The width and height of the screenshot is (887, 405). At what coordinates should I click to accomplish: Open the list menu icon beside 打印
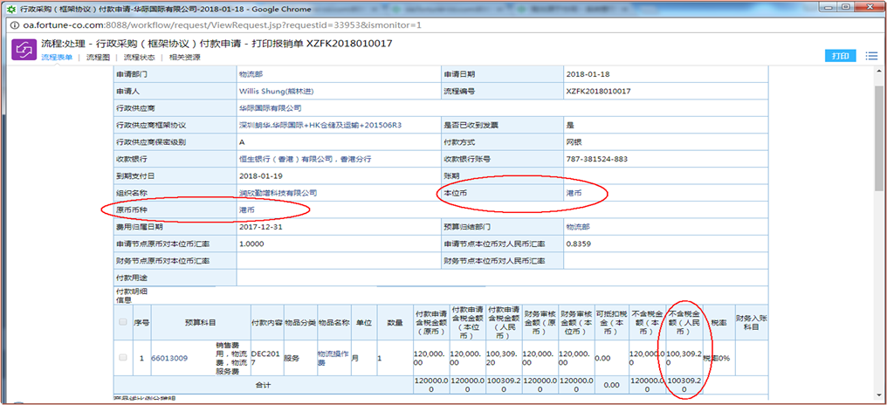coord(871,56)
